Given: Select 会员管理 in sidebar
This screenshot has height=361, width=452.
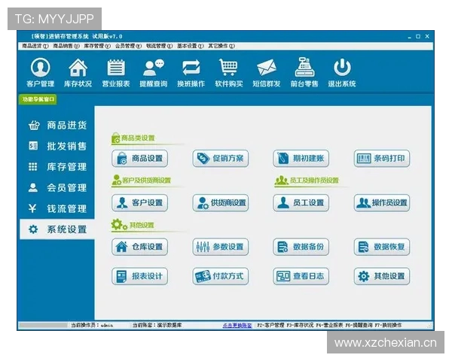Looking at the screenshot, I should tap(57, 188).
